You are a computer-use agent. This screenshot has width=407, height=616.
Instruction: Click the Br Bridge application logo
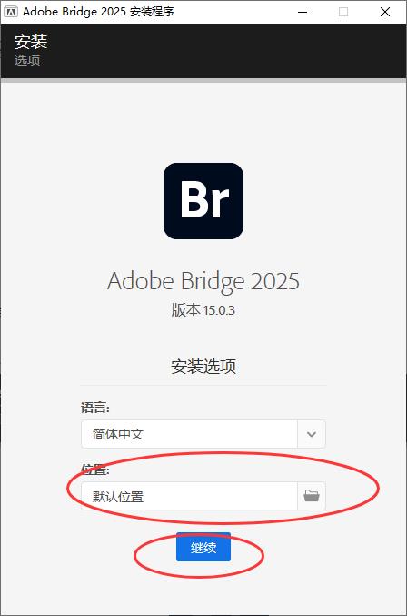point(203,201)
